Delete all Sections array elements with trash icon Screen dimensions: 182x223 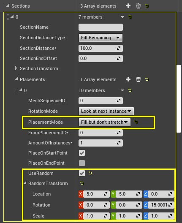coord(139,6)
